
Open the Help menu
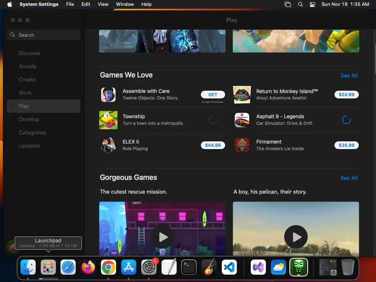pos(146,4)
